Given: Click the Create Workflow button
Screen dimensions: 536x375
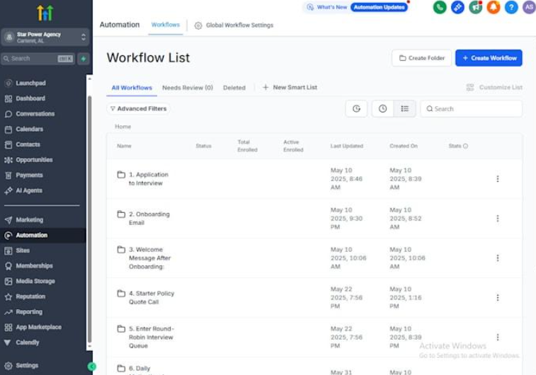Looking at the screenshot, I should [489, 58].
